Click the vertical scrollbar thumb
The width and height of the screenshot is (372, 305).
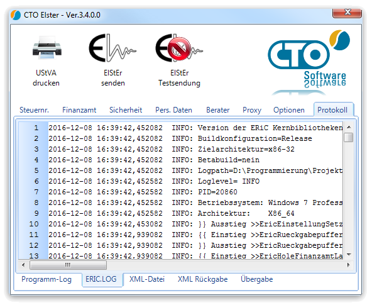[349, 138]
